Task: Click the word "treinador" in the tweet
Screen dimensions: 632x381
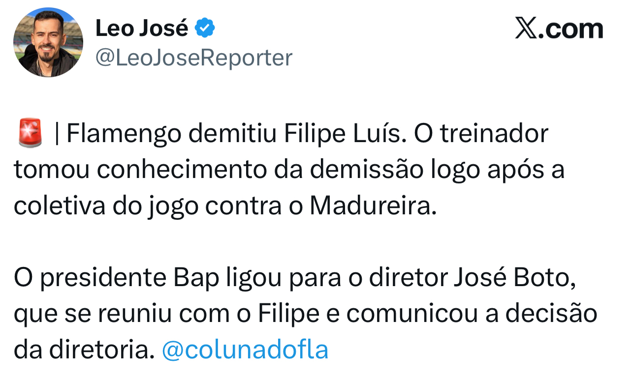Action: (494, 134)
